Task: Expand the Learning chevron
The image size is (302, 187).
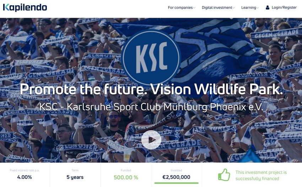Action: (258, 8)
